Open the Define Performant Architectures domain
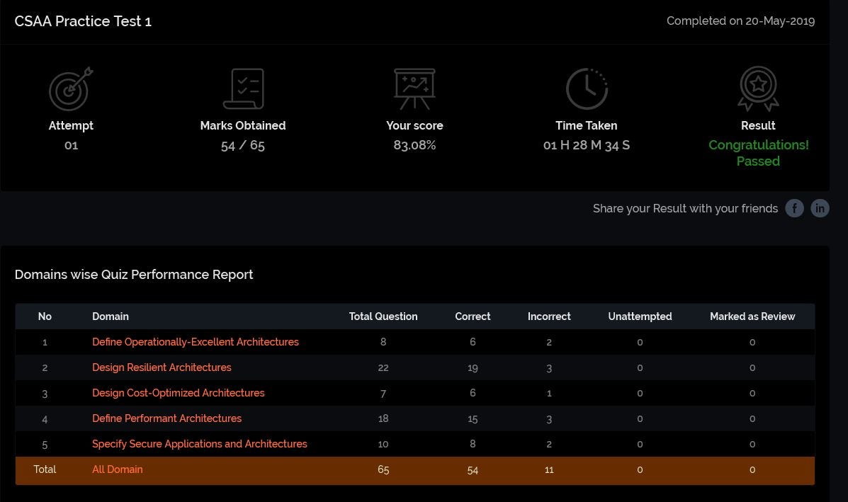This screenshot has height=502, width=848. pyautogui.click(x=166, y=418)
